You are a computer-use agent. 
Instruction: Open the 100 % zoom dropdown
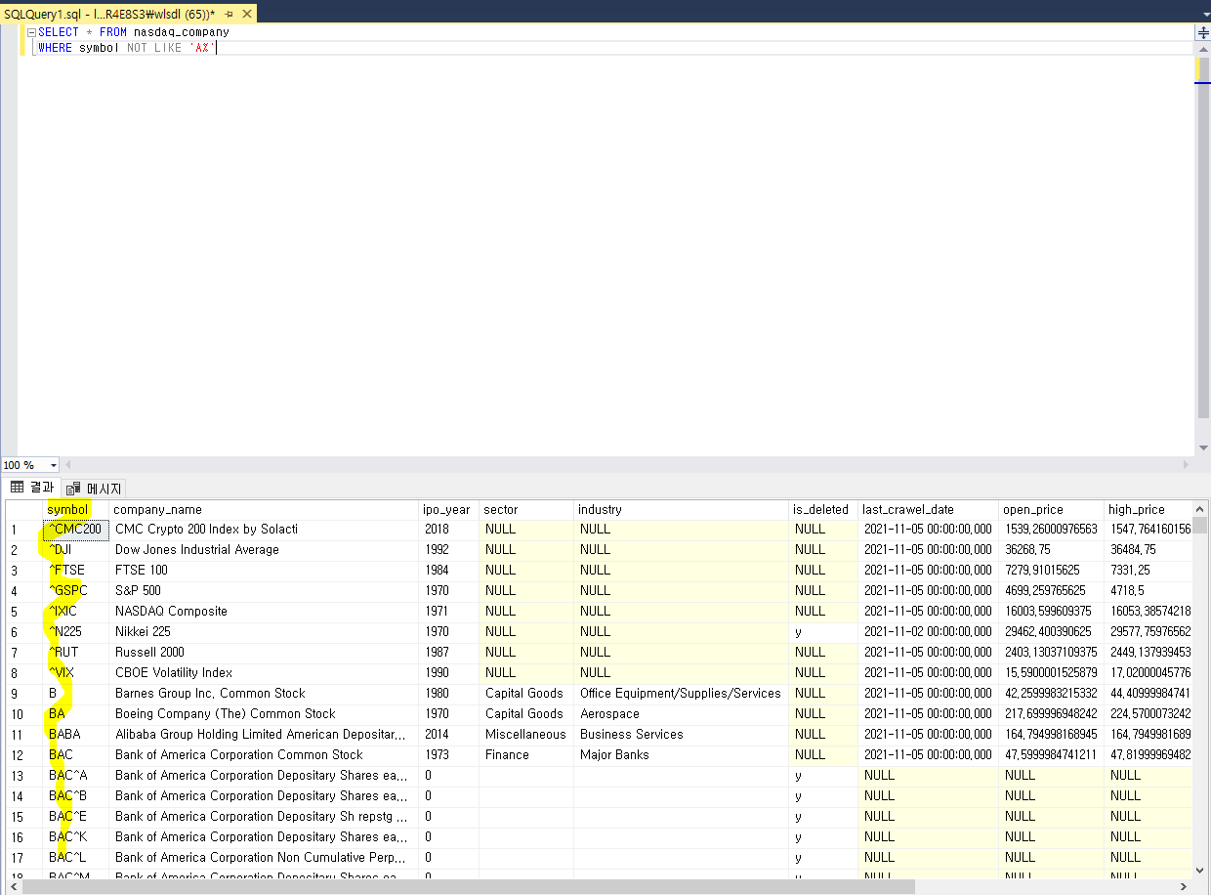[x=53, y=465]
